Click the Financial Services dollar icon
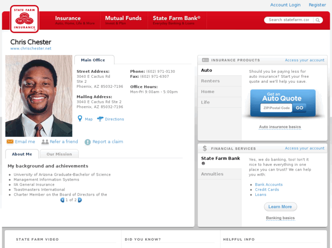Image resolution: width=332 pixels, height=248 pixels. [205, 148]
